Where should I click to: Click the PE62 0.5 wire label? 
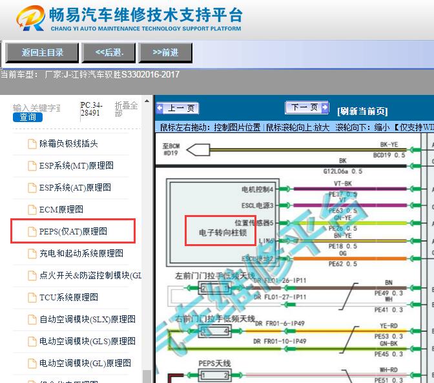[x=343, y=264]
